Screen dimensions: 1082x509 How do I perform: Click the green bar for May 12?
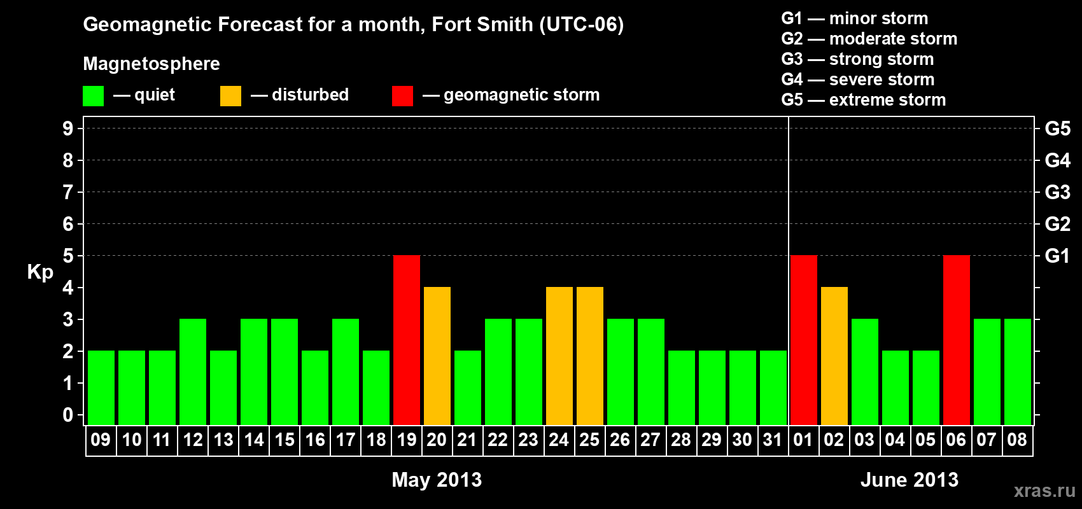[x=193, y=372]
